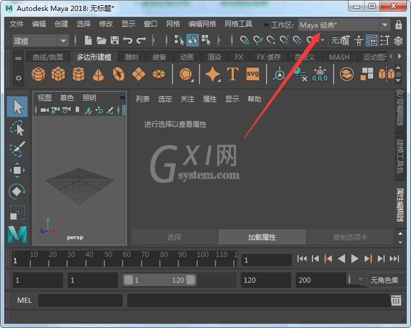The height and width of the screenshot is (328, 411).
Task: Create a polygon cube from shelf
Action: click(58, 74)
